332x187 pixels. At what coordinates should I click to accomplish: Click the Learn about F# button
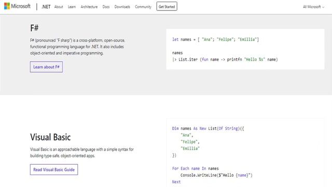pyautogui.click(x=46, y=67)
